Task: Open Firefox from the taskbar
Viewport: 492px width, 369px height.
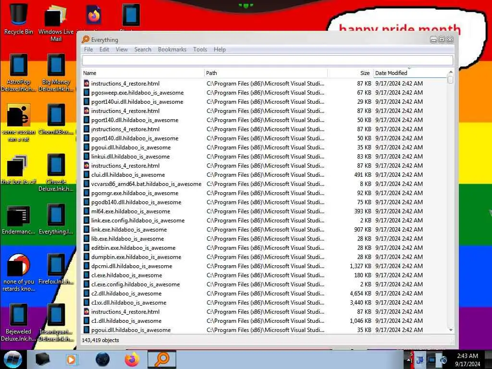Action: [132, 359]
